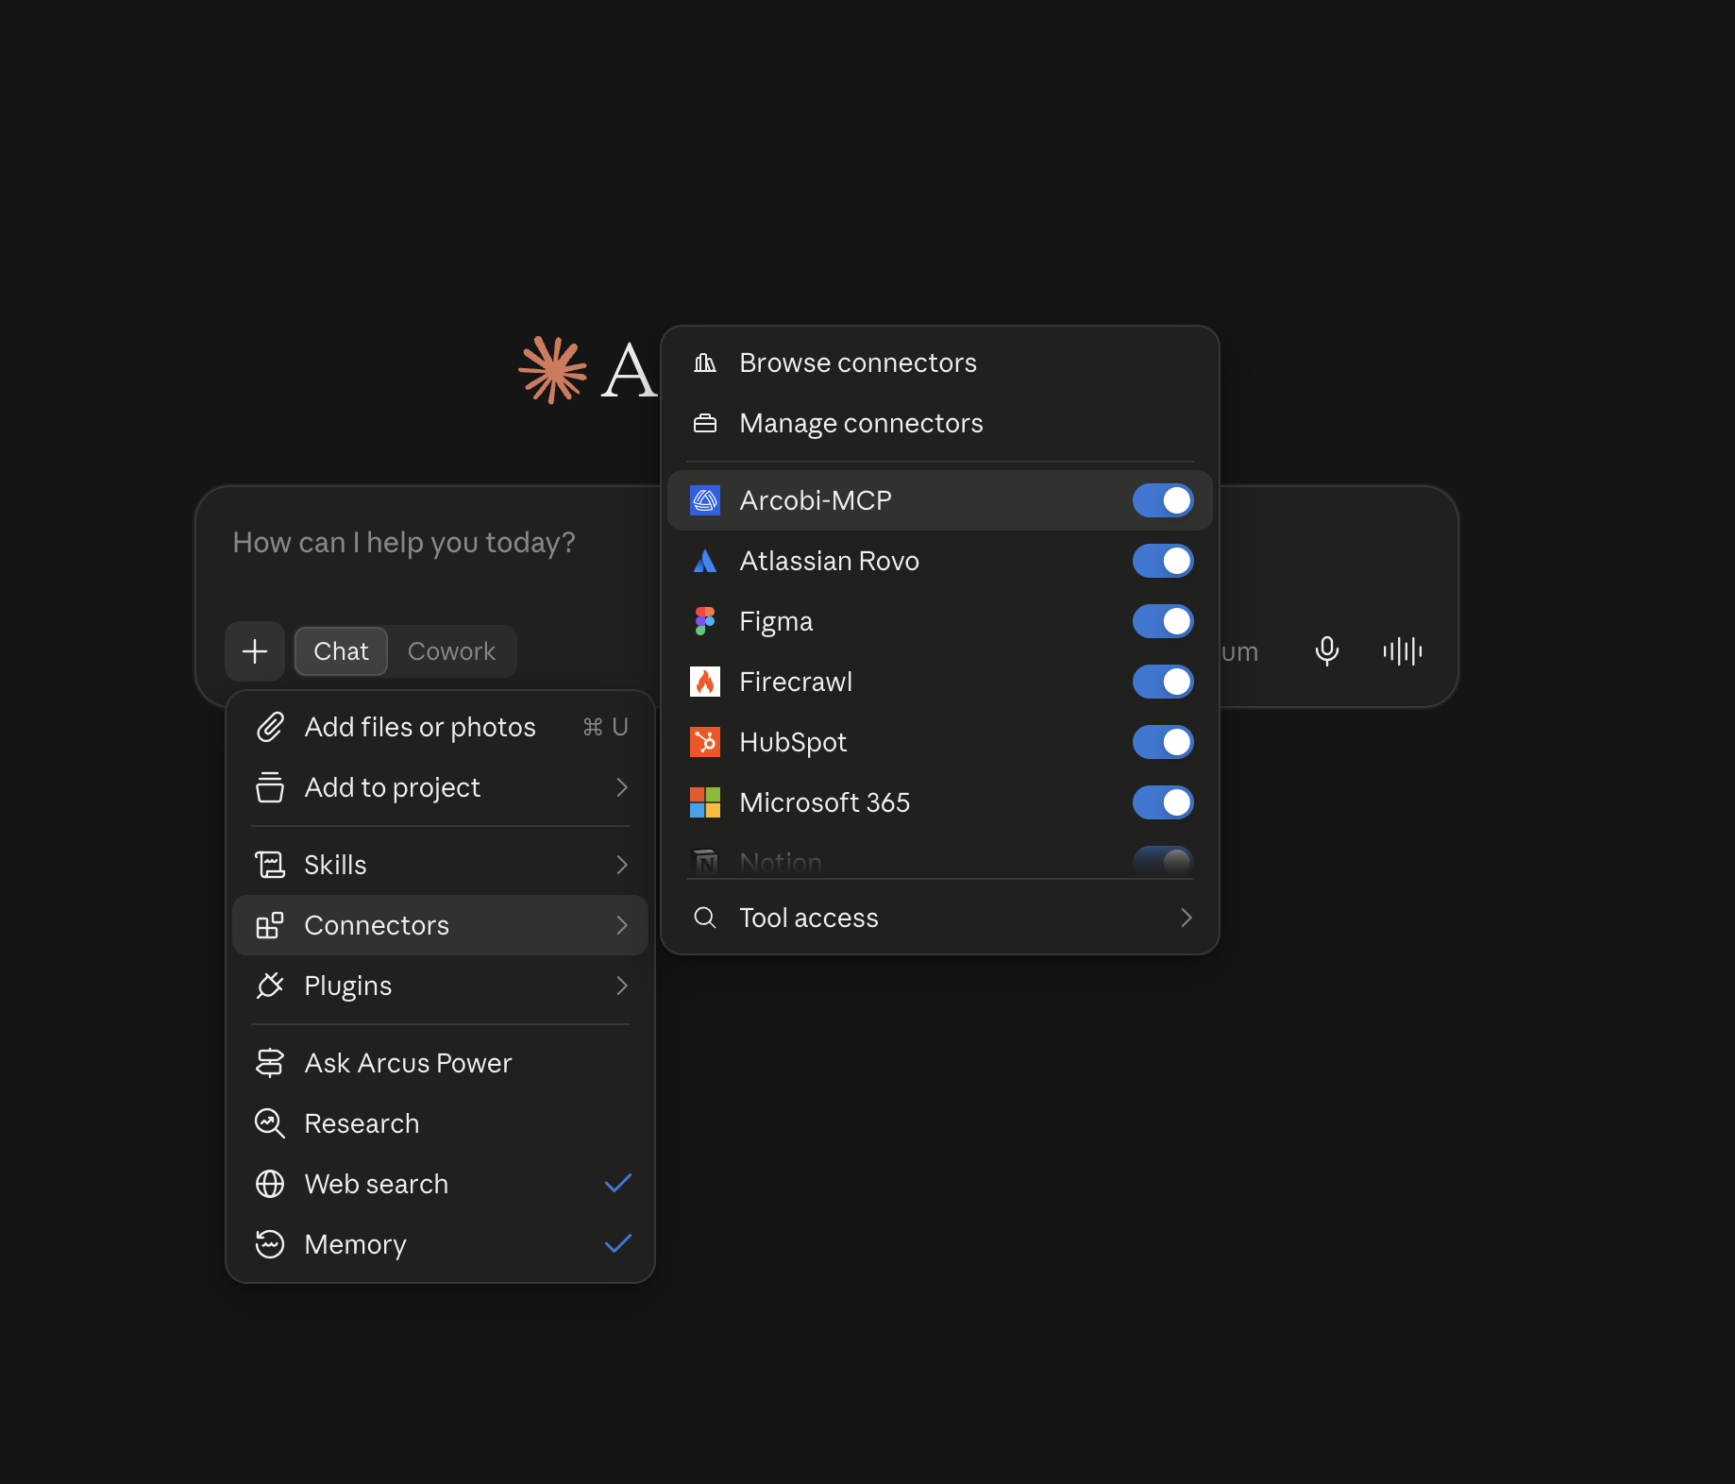Click the Ask Arcus Power signpost icon
The width and height of the screenshot is (1735, 1484).
point(270,1063)
